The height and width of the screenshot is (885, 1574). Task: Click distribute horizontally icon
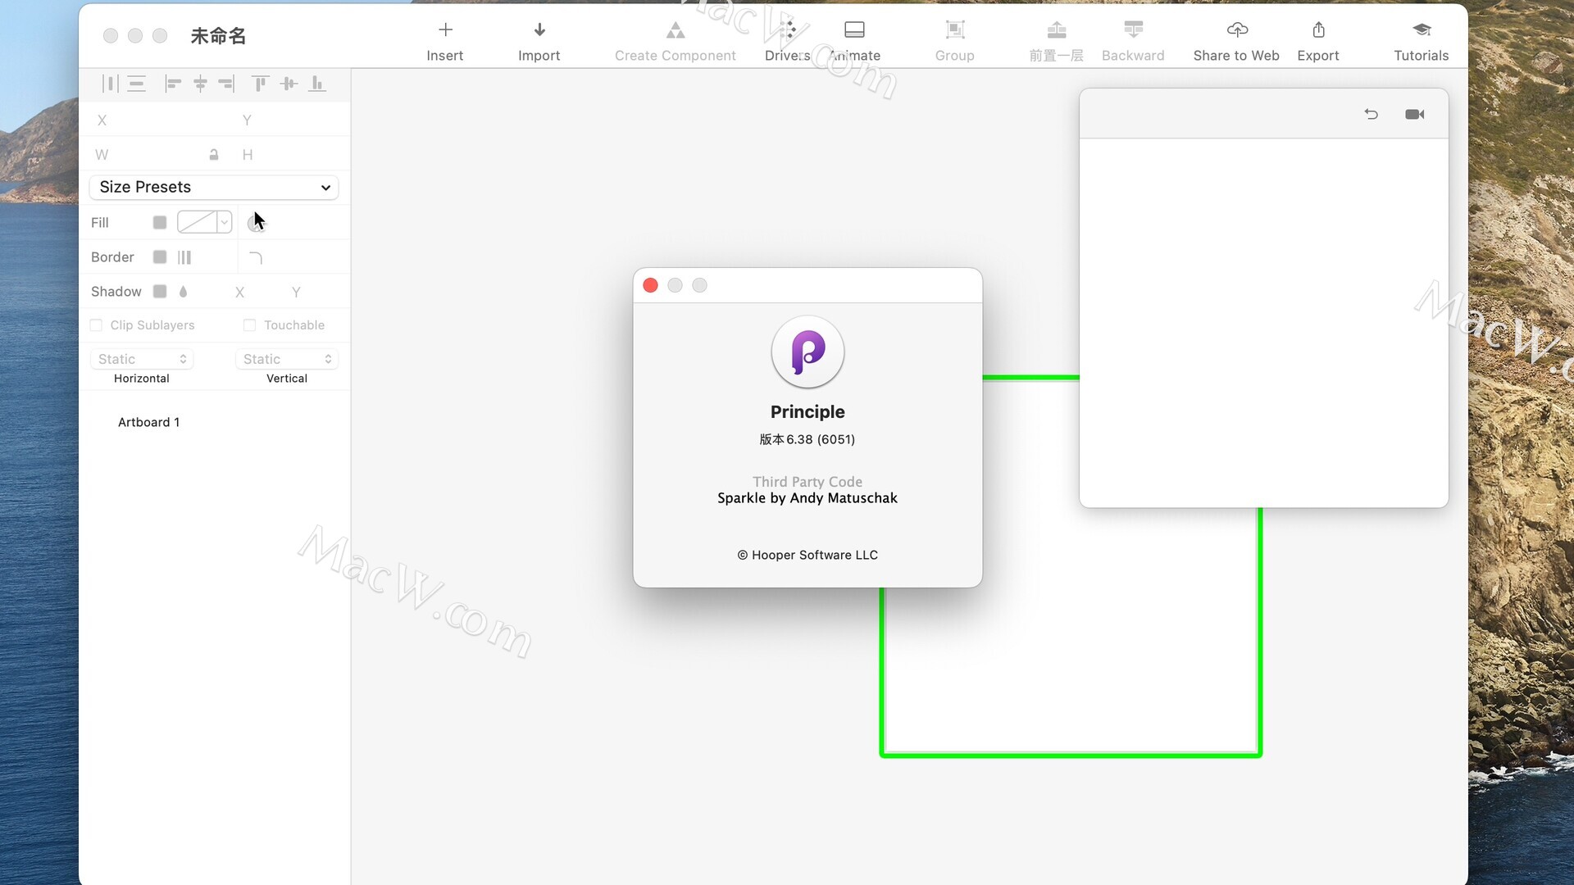click(x=110, y=84)
